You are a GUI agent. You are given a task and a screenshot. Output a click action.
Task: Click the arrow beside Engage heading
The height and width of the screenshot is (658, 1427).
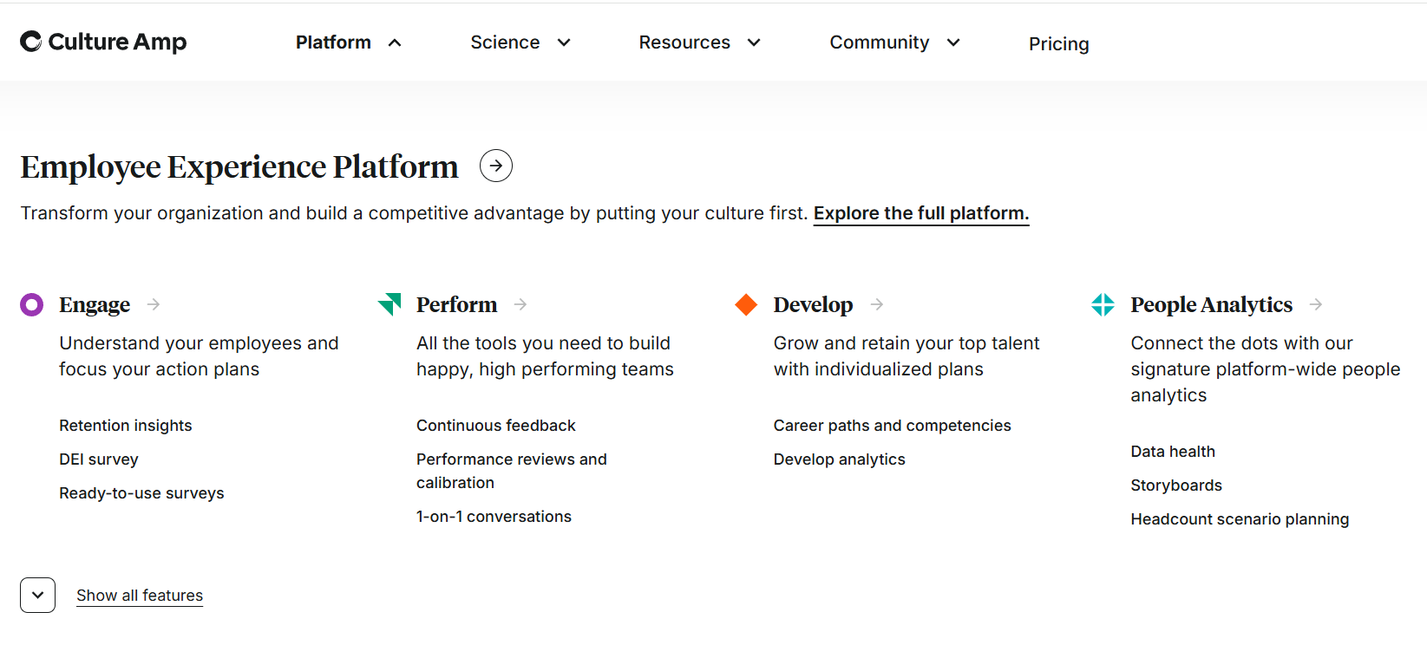point(154,304)
